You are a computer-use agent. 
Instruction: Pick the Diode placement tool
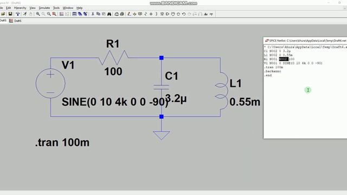162,14
